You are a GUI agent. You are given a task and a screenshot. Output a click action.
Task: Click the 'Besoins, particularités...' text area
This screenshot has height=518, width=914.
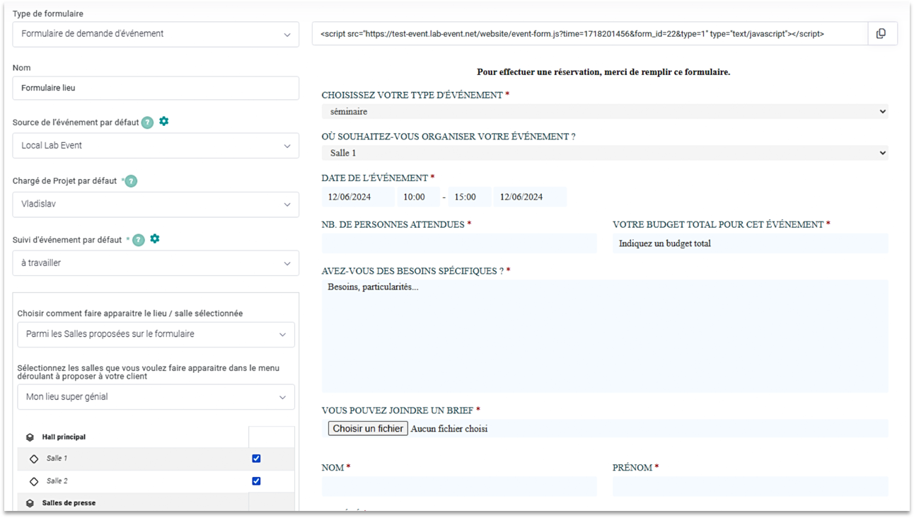click(605, 336)
